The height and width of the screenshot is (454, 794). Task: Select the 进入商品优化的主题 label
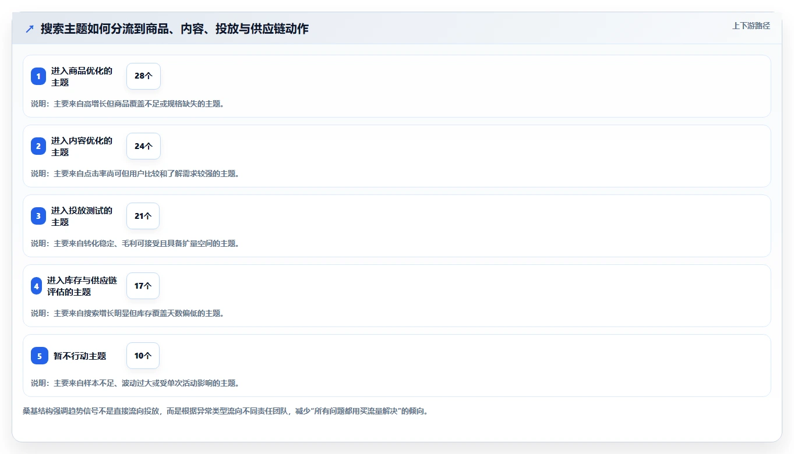(82, 76)
